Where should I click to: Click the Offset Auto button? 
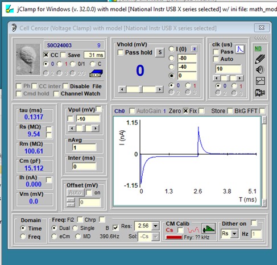75,193
